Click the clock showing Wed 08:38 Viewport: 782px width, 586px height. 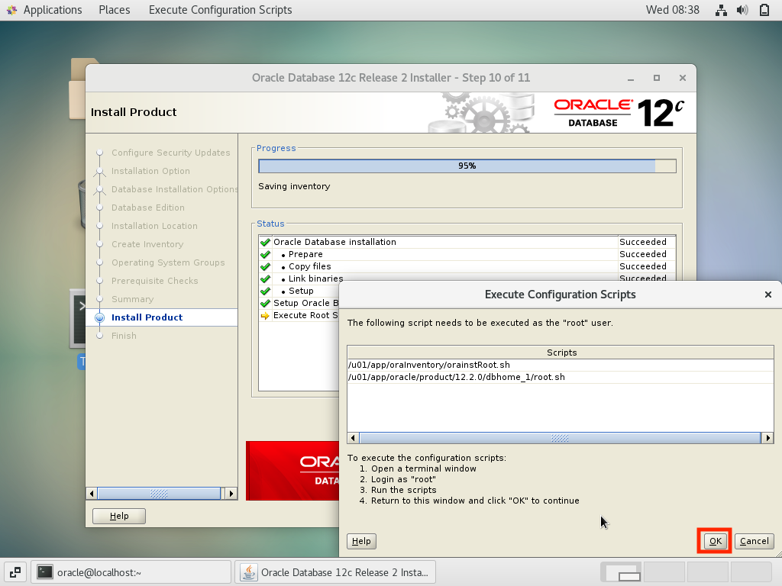tap(672, 10)
